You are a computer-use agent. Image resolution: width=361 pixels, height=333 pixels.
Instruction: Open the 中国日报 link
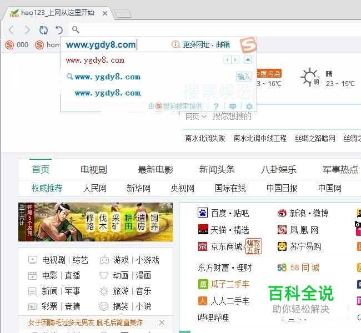tap(282, 188)
